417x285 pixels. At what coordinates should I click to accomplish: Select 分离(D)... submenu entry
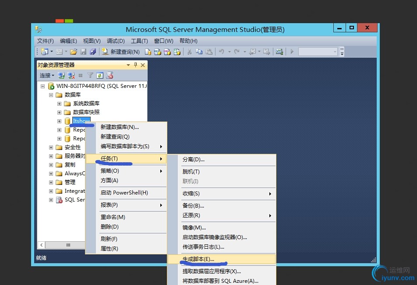pyautogui.click(x=221, y=160)
